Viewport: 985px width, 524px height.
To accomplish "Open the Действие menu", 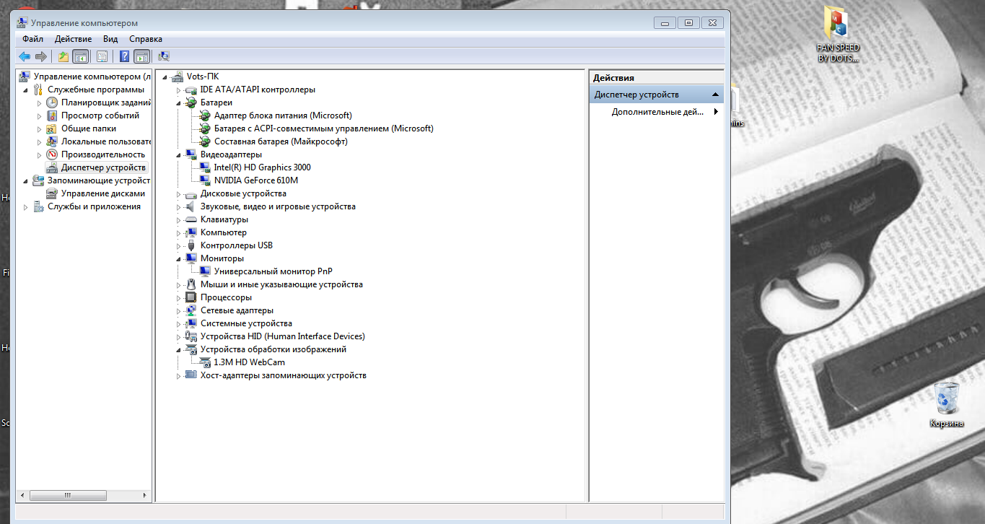I will [x=73, y=39].
